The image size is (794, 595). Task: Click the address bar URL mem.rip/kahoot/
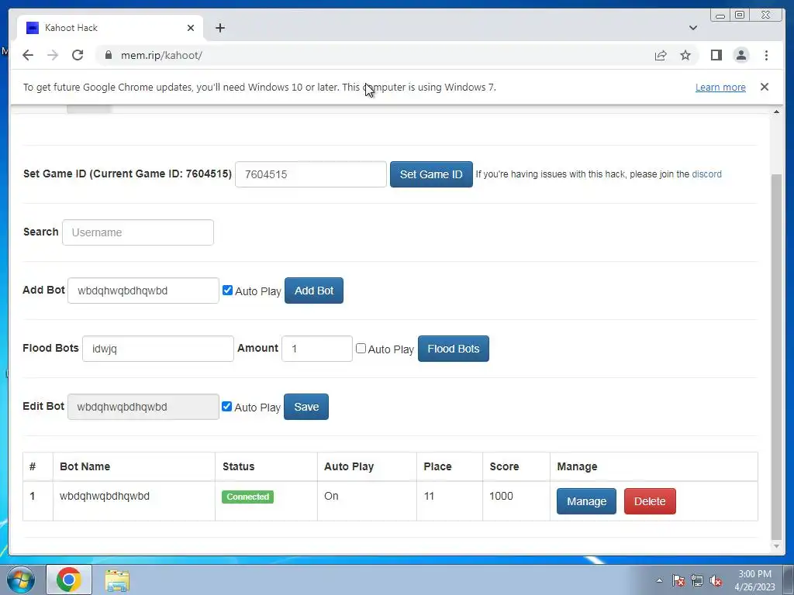(x=161, y=55)
